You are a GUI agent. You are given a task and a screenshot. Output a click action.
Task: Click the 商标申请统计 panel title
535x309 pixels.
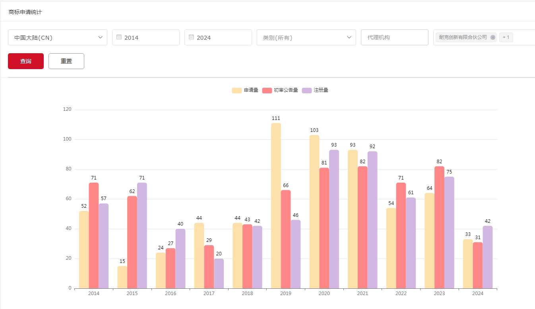[25, 12]
